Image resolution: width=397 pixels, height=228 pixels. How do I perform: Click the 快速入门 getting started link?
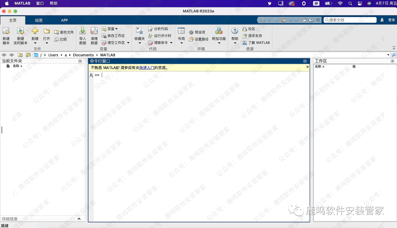pyautogui.click(x=146, y=68)
